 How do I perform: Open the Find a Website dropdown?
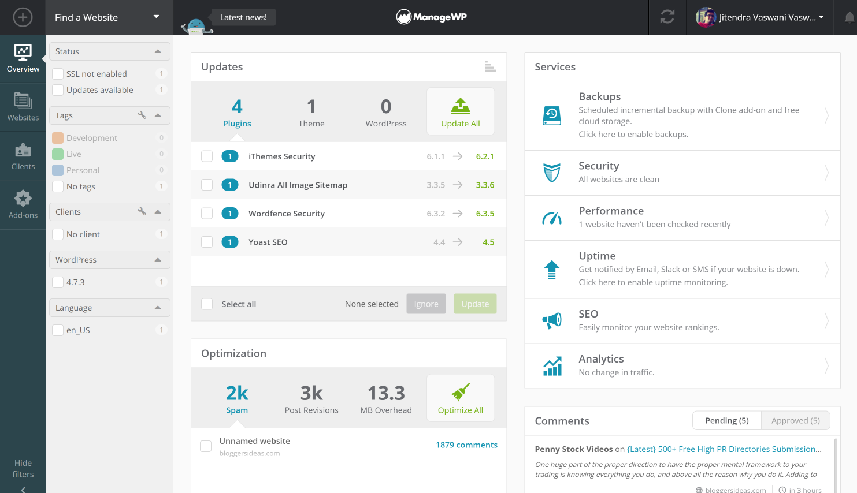coord(109,17)
